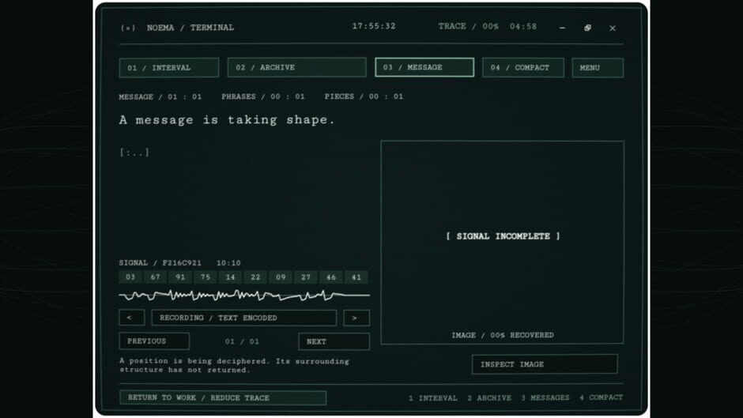The height and width of the screenshot is (418, 743).
Task: Click the SIGNAL INCOMPLETE image panel
Action: tap(502, 242)
